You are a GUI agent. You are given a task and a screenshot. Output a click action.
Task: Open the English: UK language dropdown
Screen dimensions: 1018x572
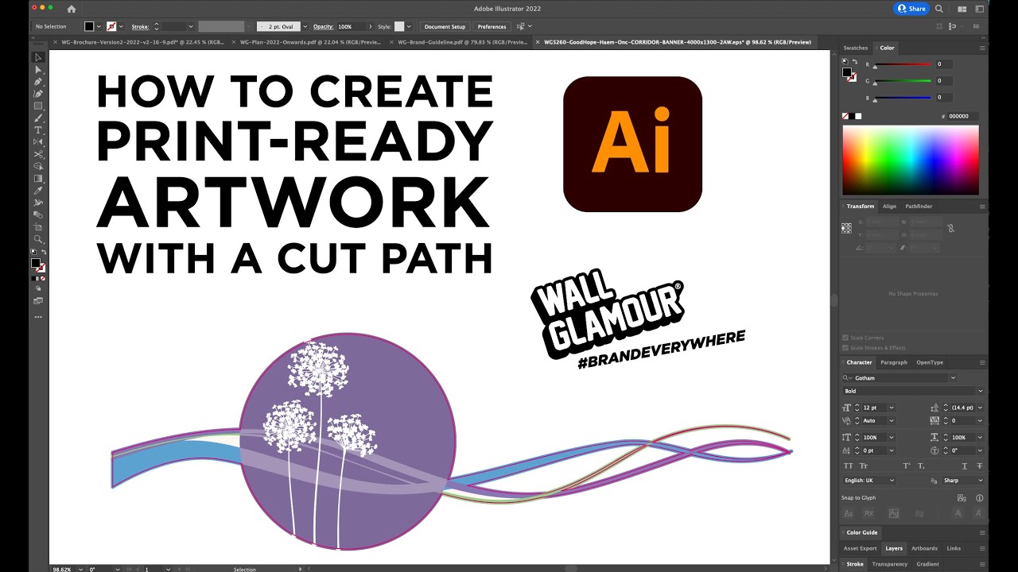(892, 481)
